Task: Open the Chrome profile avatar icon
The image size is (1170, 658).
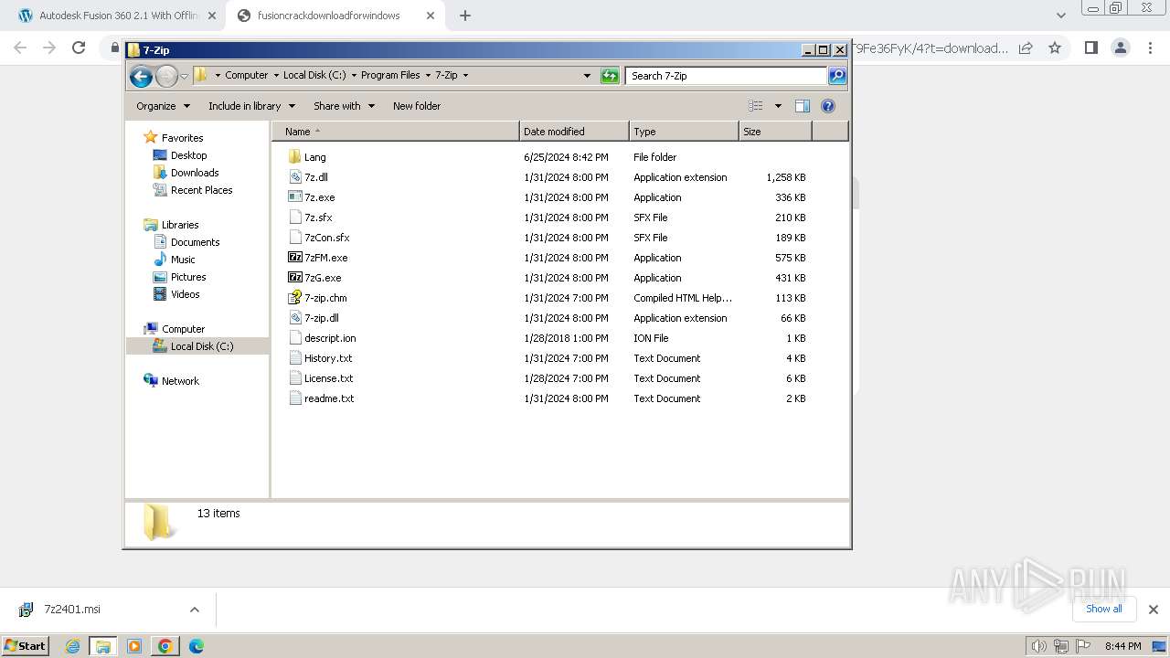Action: coord(1121,48)
